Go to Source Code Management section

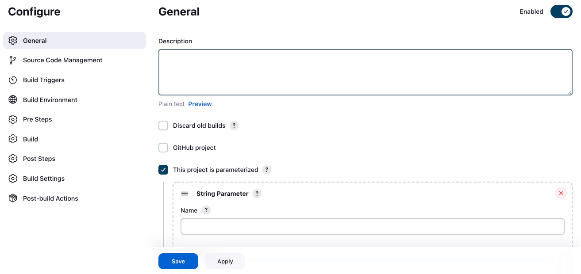click(x=74, y=60)
